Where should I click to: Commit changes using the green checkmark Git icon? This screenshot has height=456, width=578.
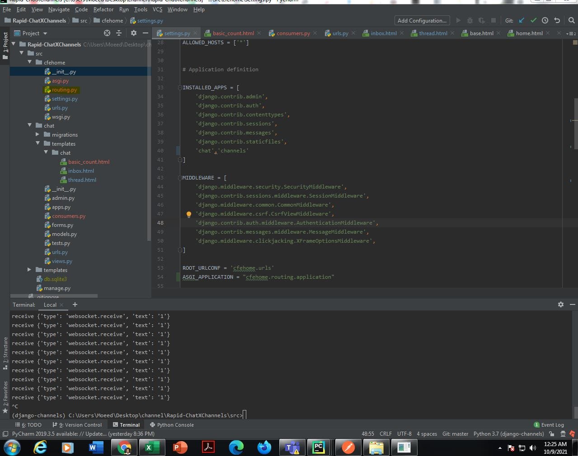click(x=533, y=20)
